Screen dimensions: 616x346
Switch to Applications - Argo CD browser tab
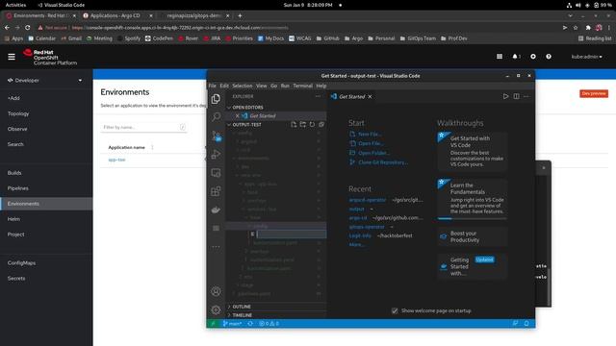117,15
